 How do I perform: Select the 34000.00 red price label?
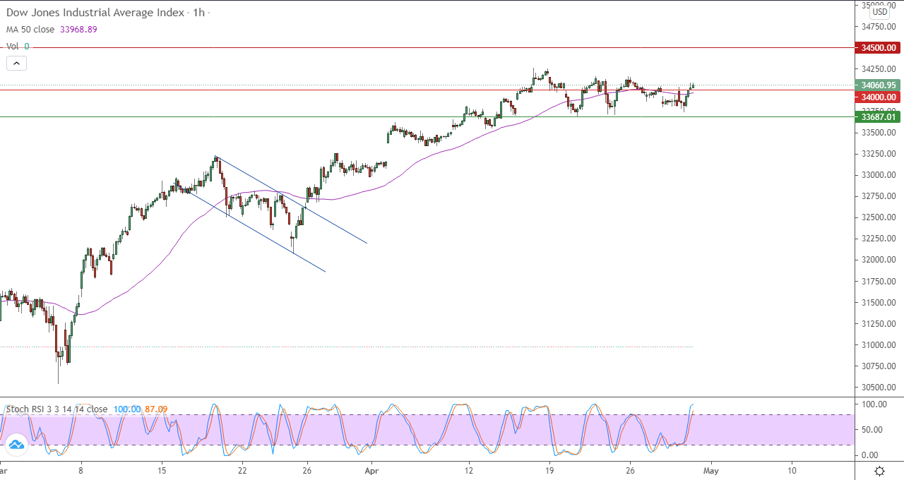[x=878, y=97]
